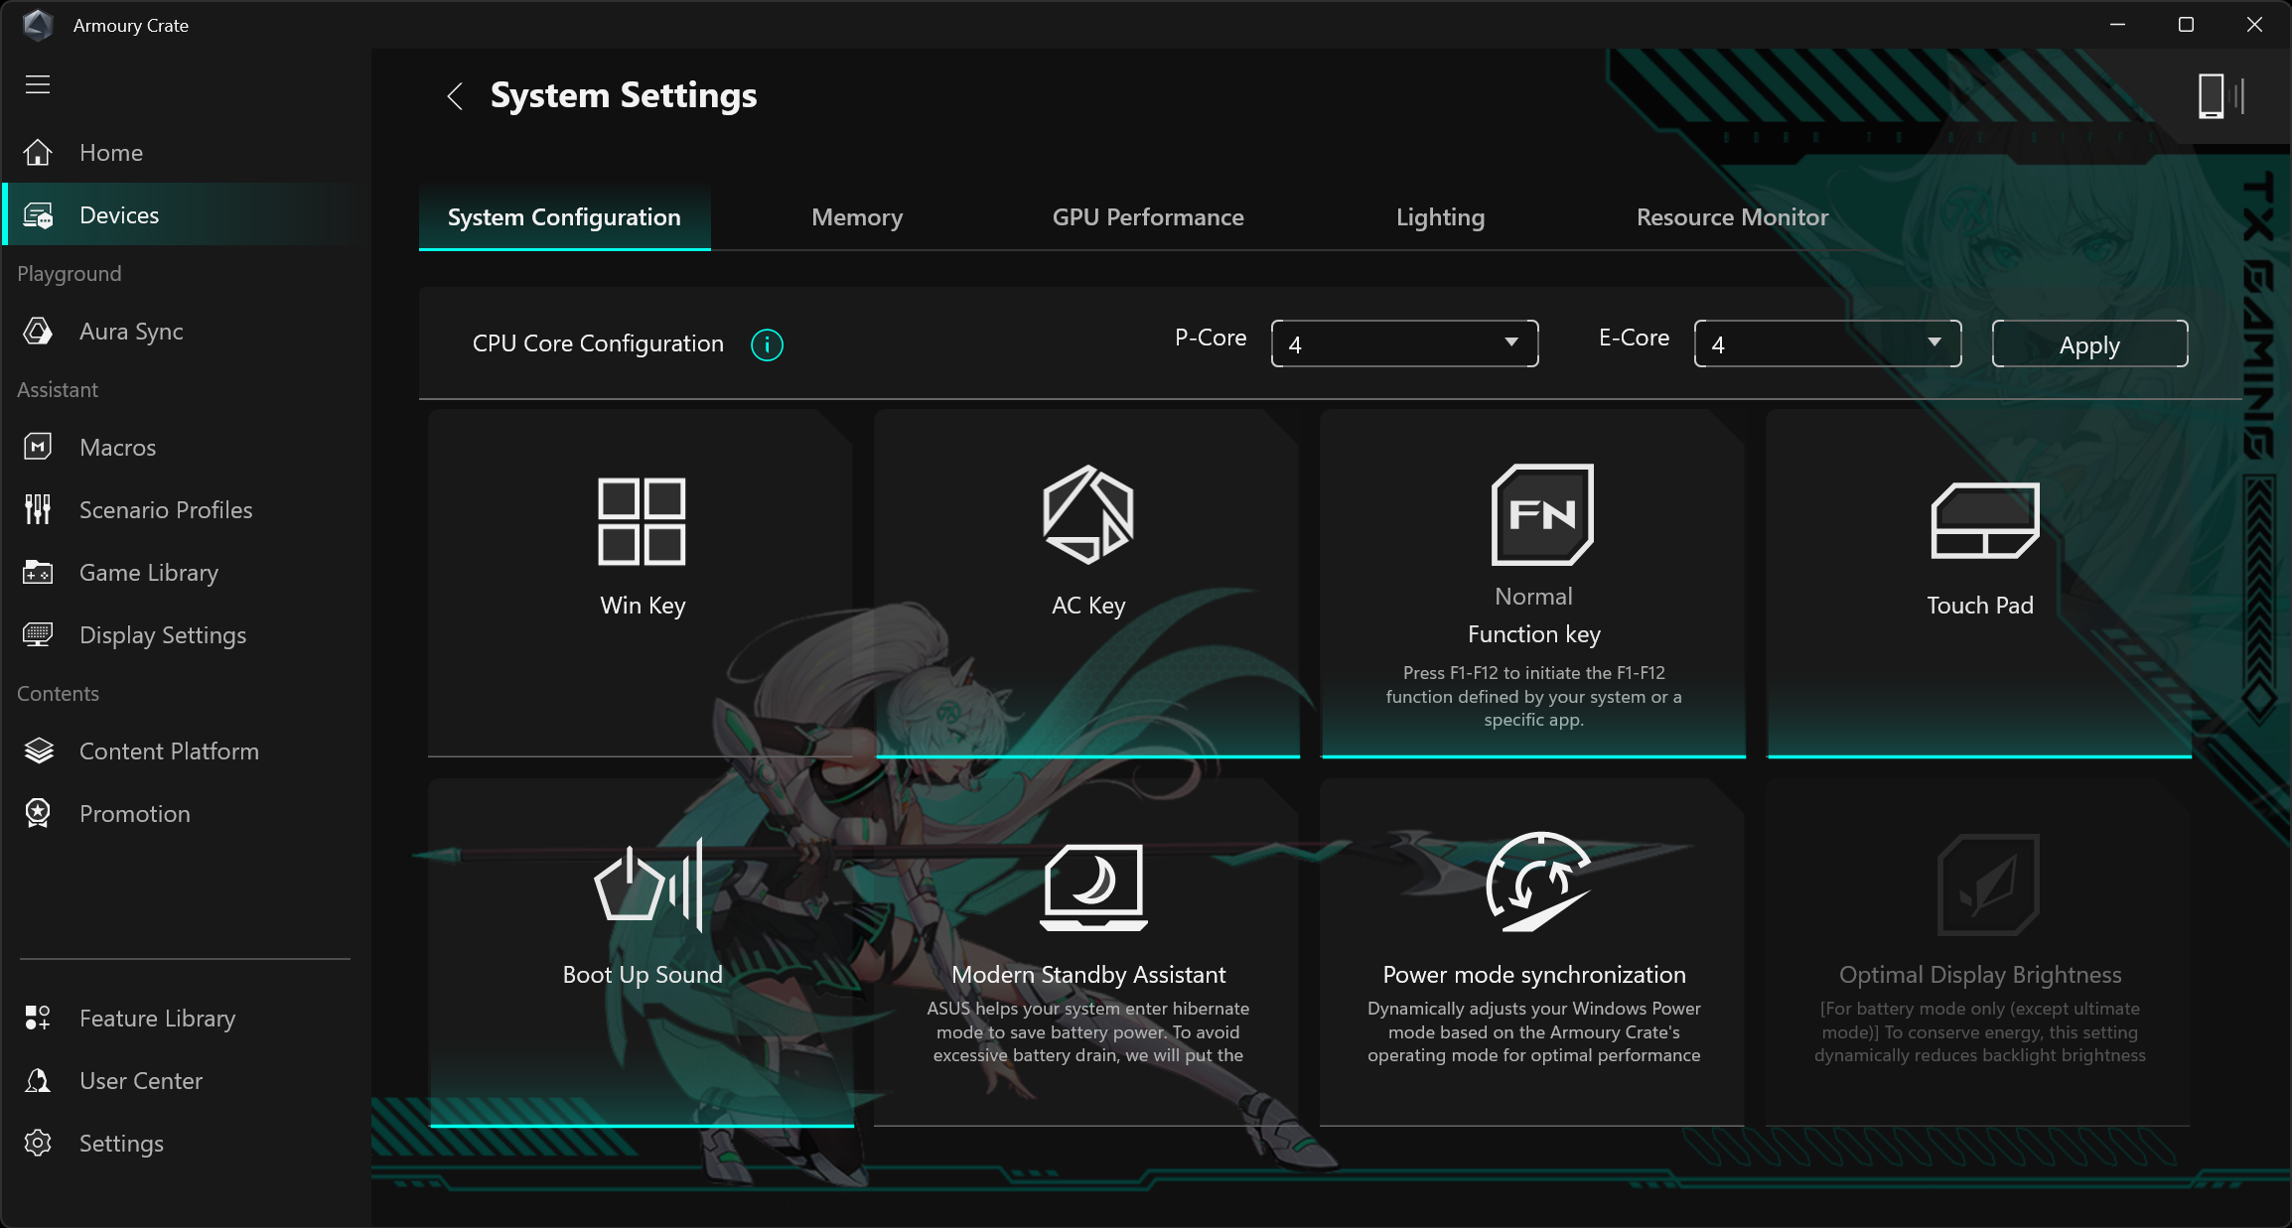Toggle the Touch Pad tile
The height and width of the screenshot is (1228, 2292).
tap(1979, 583)
